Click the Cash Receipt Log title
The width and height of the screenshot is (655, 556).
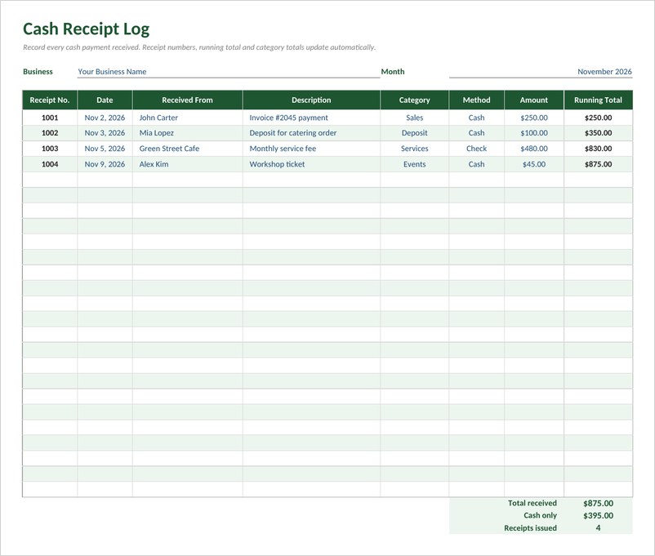click(86, 29)
